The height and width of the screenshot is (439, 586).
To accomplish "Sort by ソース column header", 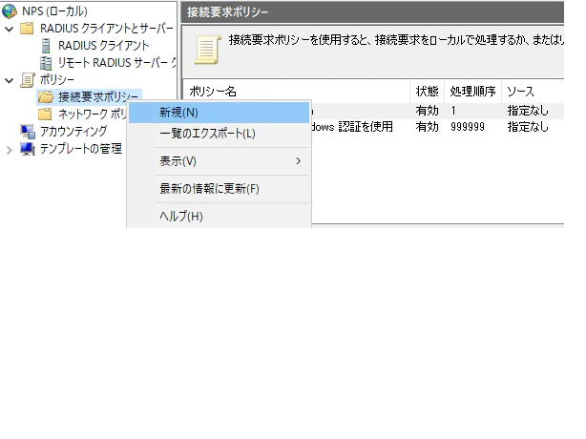I will point(533,92).
